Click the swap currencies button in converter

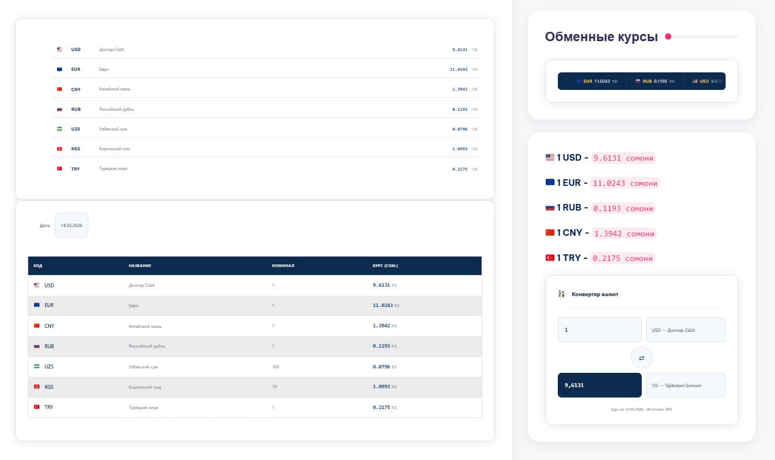(641, 357)
